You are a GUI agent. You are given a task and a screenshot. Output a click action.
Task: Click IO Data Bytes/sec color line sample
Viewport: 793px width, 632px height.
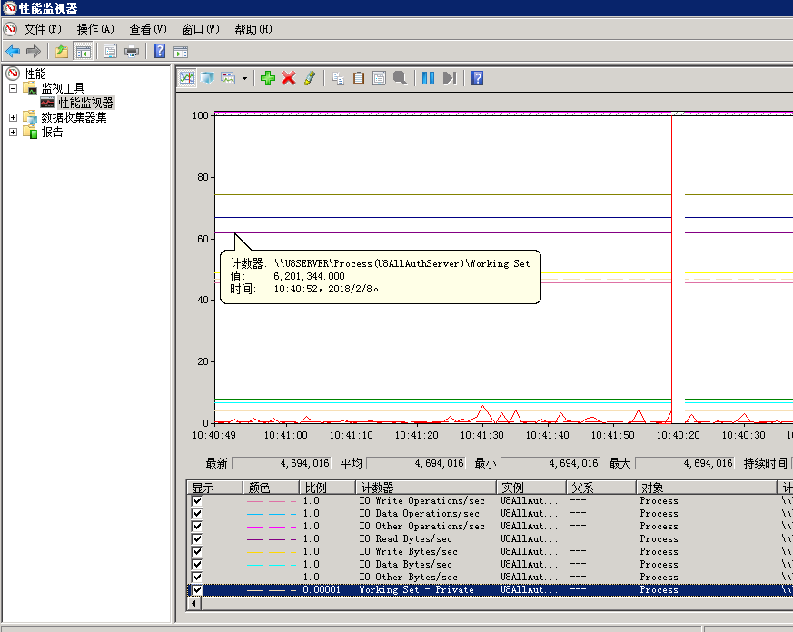coord(272,564)
